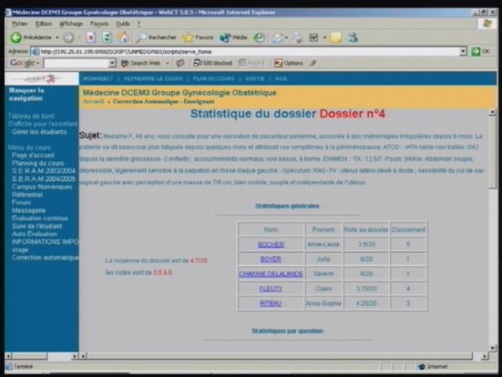
Task: Click the Précédente back arrow icon
Action: [x=15, y=37]
